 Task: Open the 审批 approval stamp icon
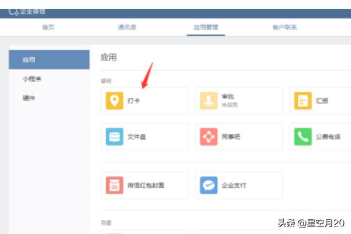208,101
